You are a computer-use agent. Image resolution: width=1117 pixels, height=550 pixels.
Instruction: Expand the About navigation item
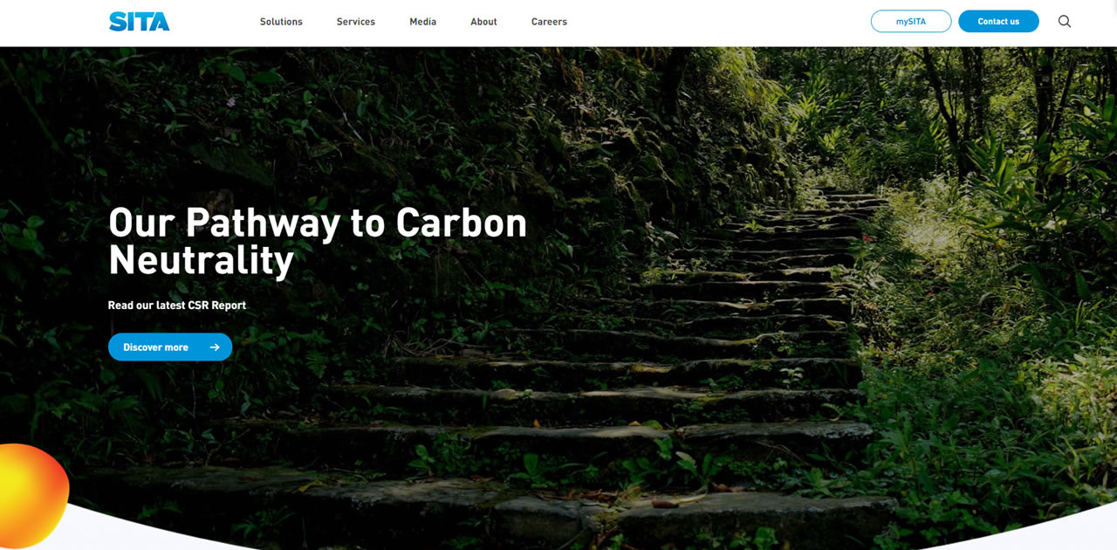point(483,22)
